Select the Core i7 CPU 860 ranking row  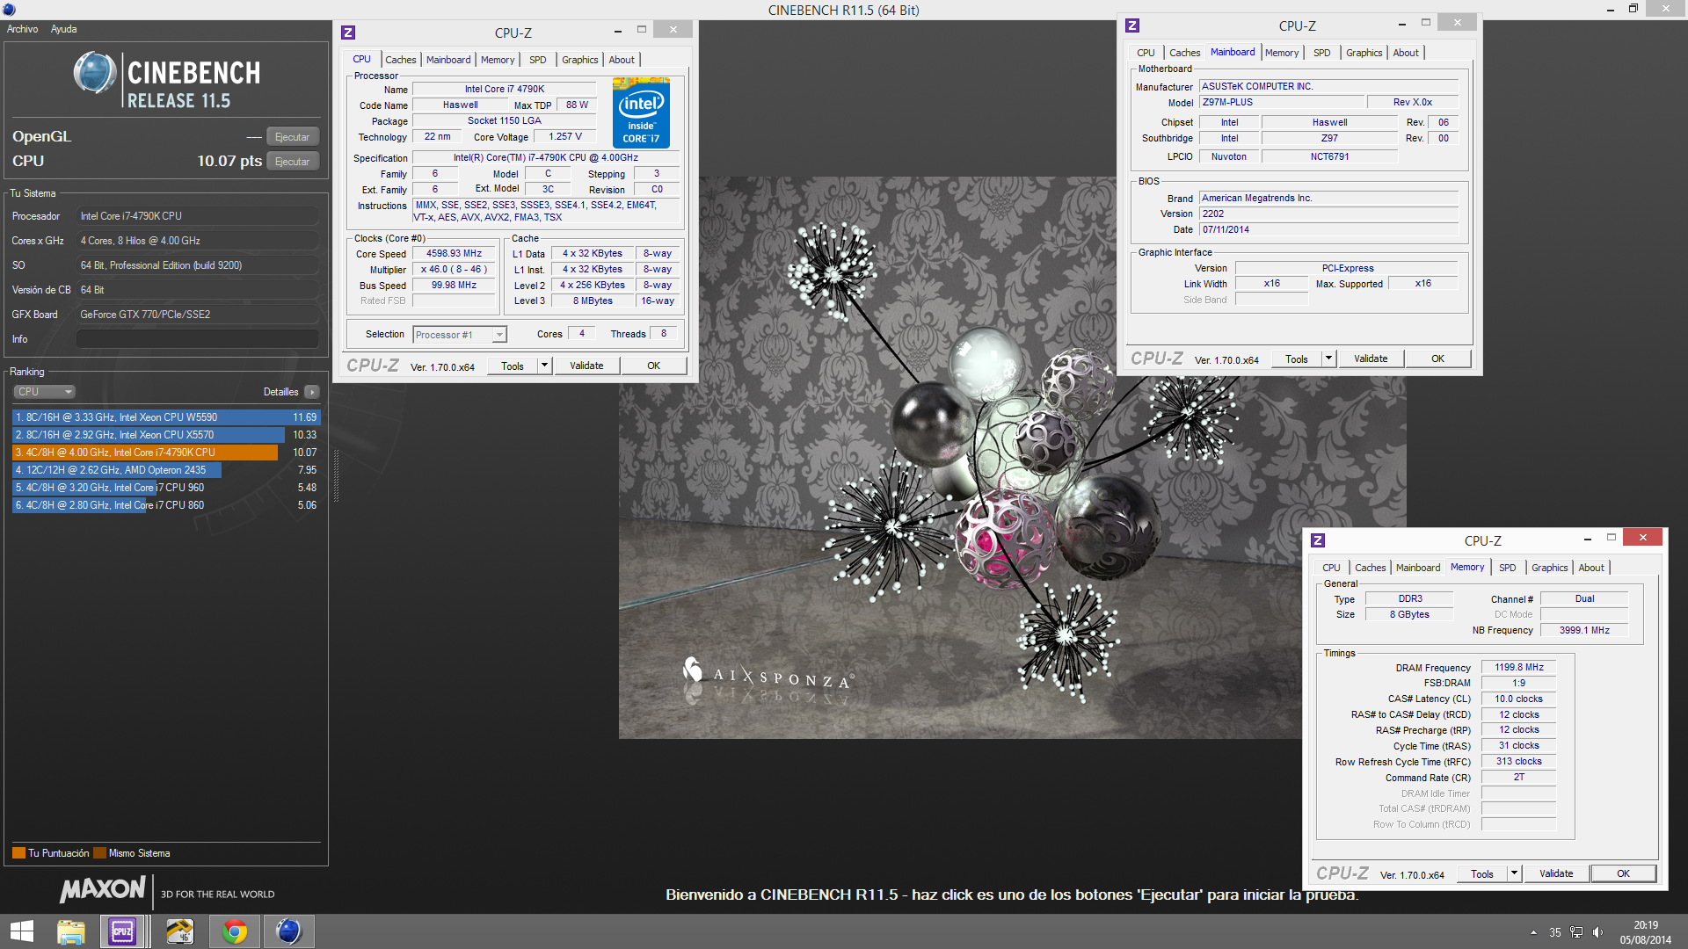click(166, 505)
